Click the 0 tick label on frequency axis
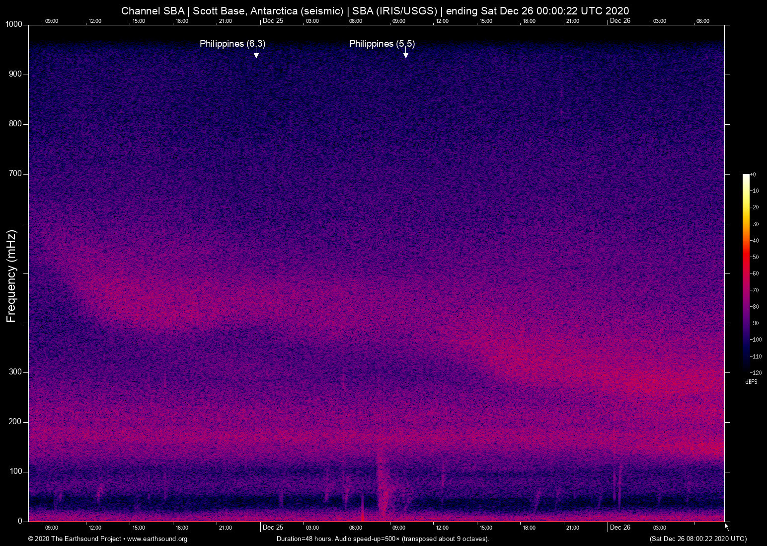The image size is (767, 546). tap(20, 521)
